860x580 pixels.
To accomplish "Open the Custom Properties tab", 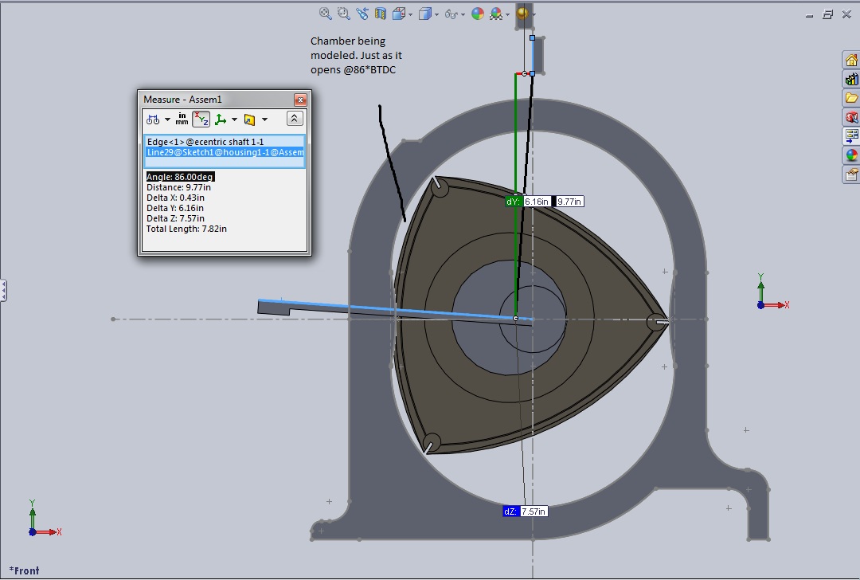I will pyautogui.click(x=851, y=174).
